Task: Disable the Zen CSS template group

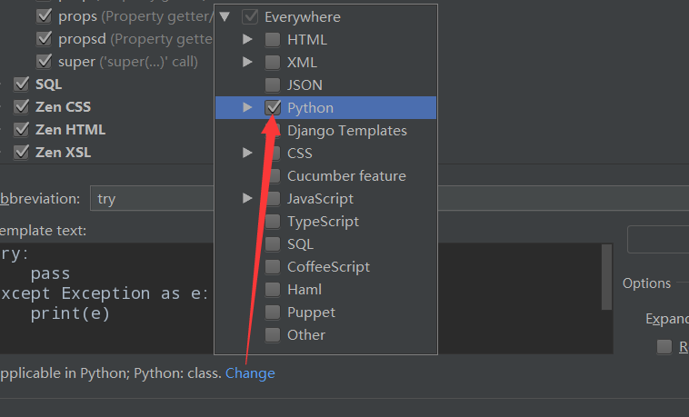Action: pos(22,107)
